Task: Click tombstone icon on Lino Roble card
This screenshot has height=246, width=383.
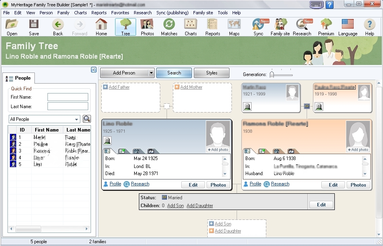Action: pos(107,140)
